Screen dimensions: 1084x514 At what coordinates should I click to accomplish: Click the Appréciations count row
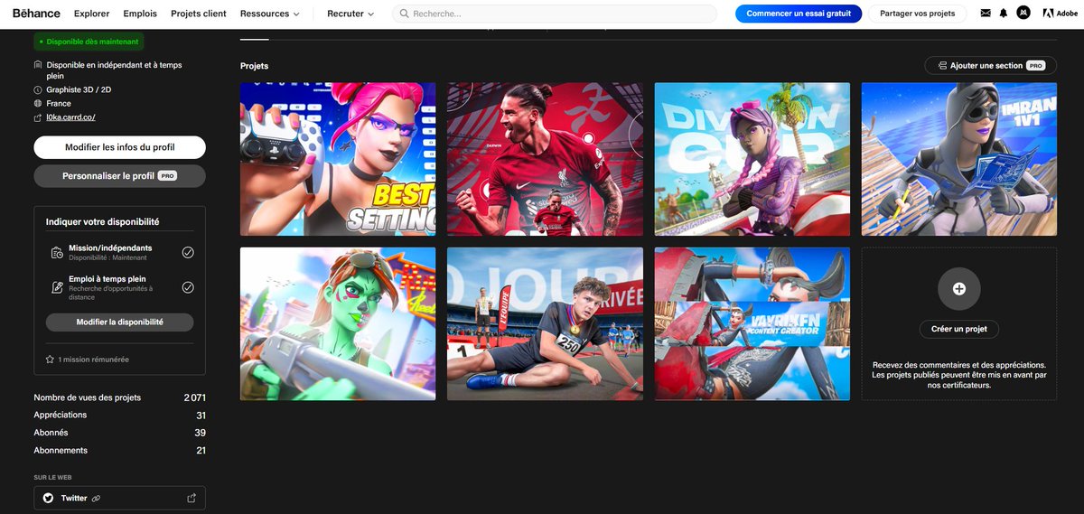119,415
